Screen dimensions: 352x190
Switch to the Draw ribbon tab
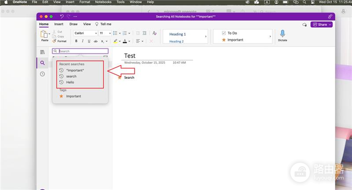[x=73, y=24]
